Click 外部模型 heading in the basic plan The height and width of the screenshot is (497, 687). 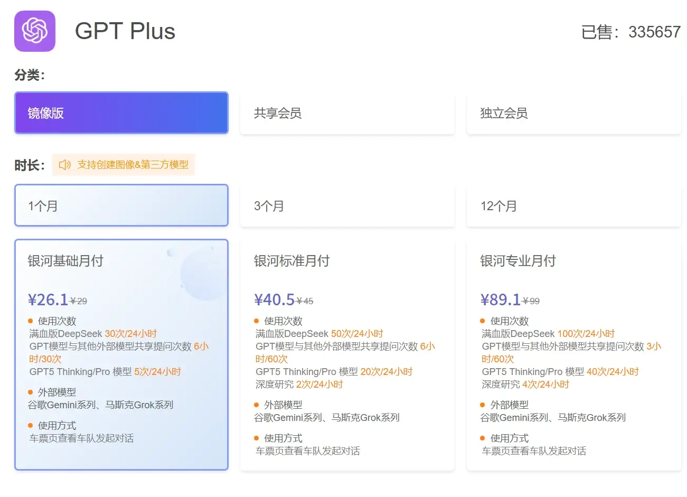[57, 392]
